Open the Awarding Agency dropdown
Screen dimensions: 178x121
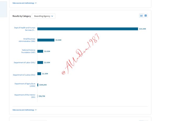click(x=43, y=16)
